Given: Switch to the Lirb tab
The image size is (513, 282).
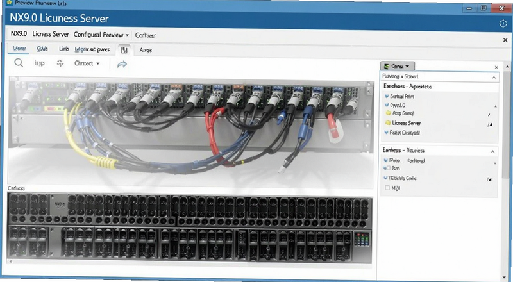Looking at the screenshot, I should [x=63, y=49].
